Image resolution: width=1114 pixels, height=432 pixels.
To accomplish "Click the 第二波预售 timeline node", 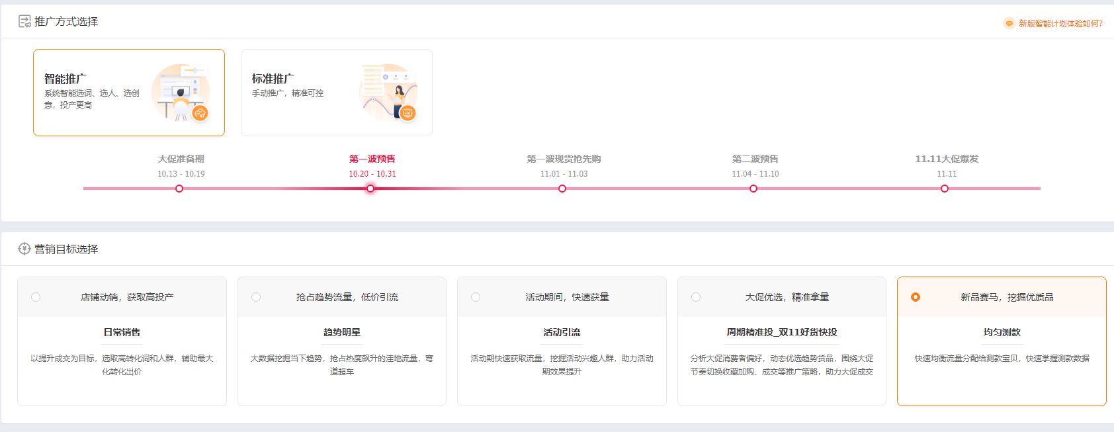I will (x=753, y=189).
